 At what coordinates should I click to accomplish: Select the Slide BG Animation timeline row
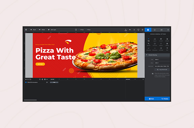coord(36,82)
